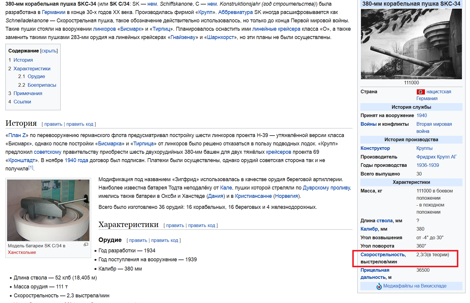Edit the История section via 'править'
This screenshot has width=470, height=303.
tap(53, 124)
